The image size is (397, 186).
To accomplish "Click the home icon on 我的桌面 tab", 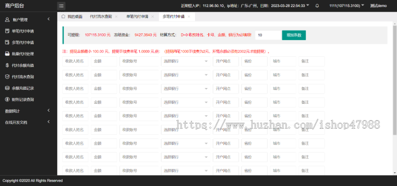I will (x=63, y=16).
